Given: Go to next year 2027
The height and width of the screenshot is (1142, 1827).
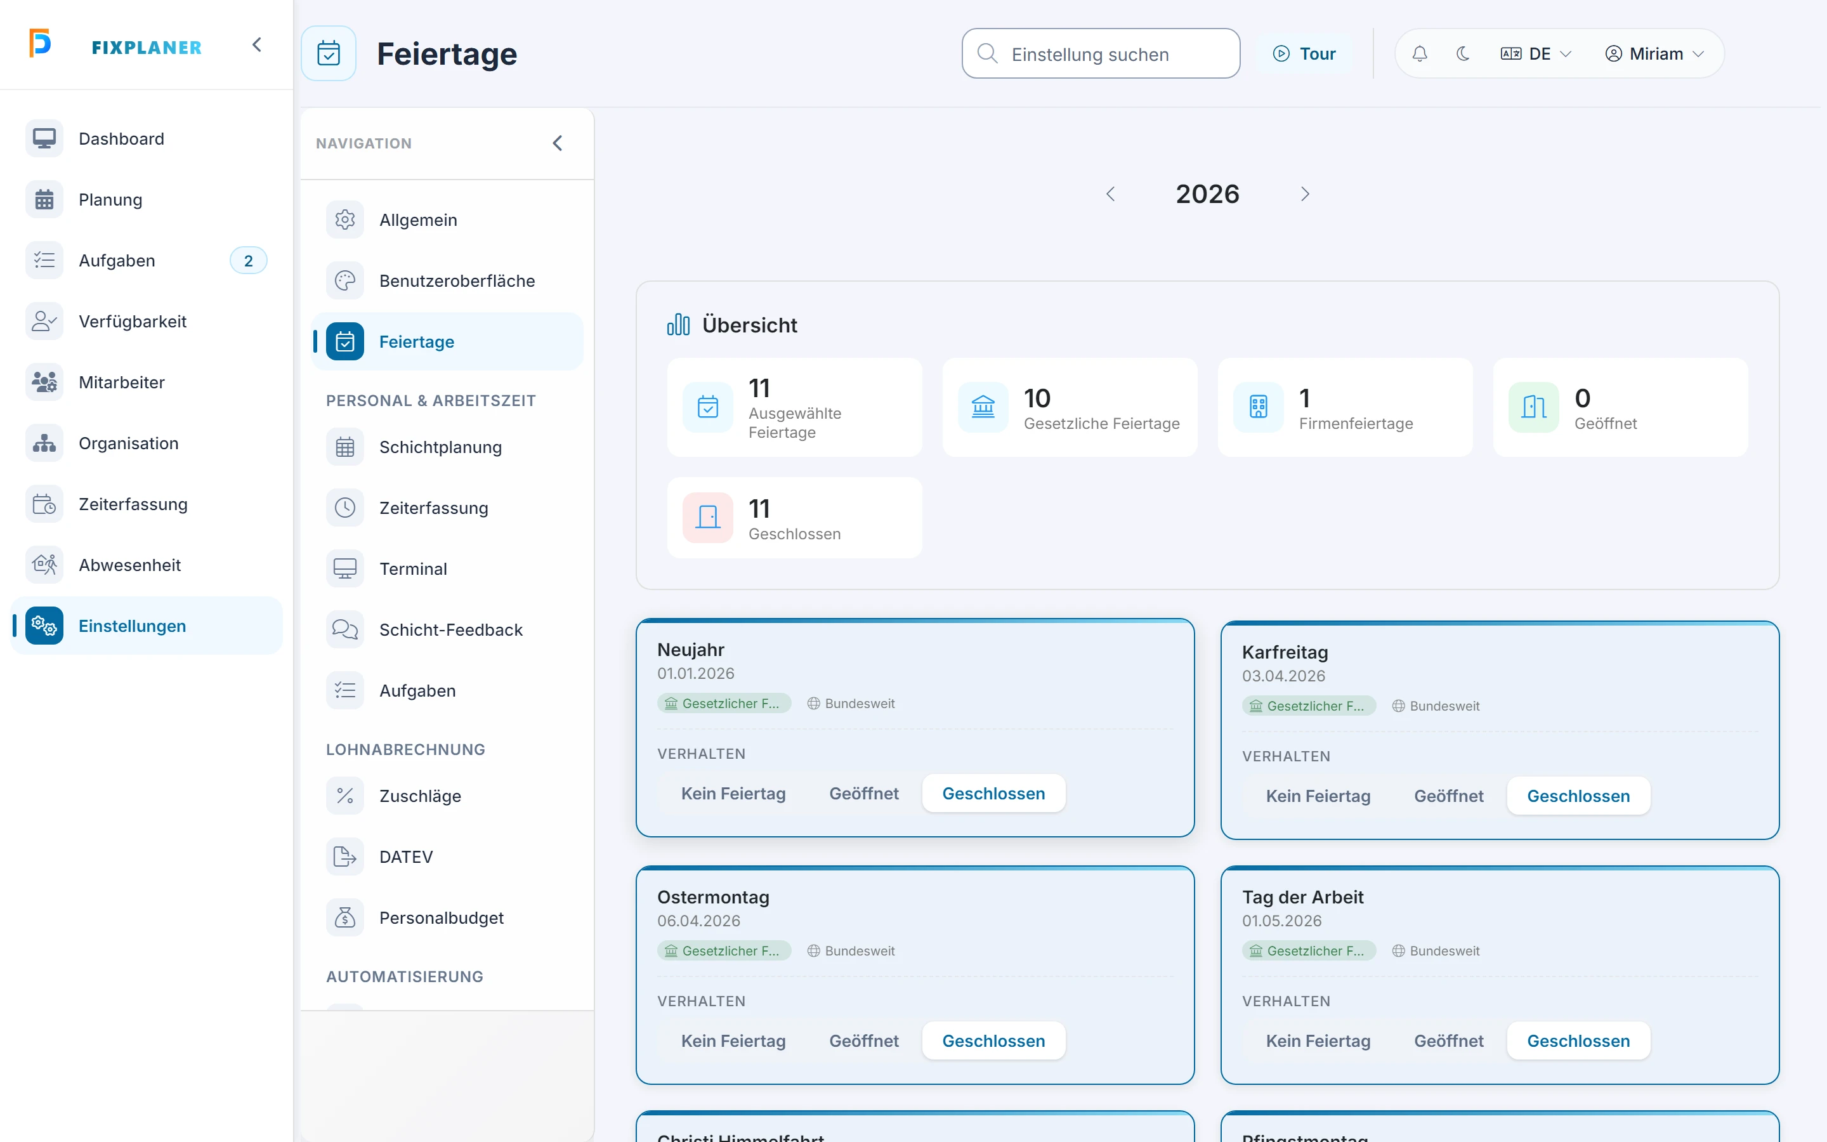Looking at the screenshot, I should 1304,194.
